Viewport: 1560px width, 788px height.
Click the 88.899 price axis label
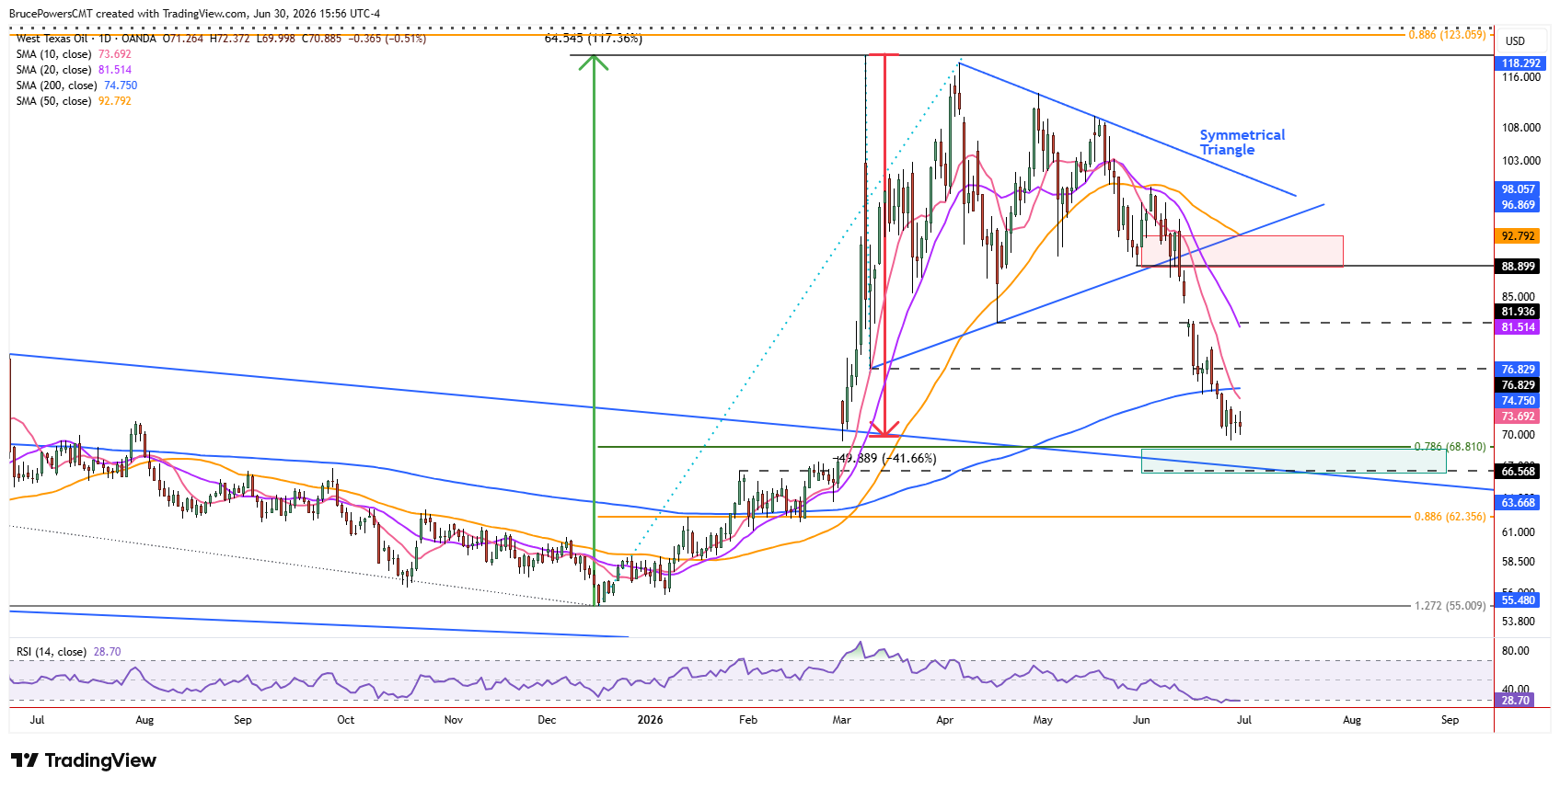pyautogui.click(x=1519, y=267)
